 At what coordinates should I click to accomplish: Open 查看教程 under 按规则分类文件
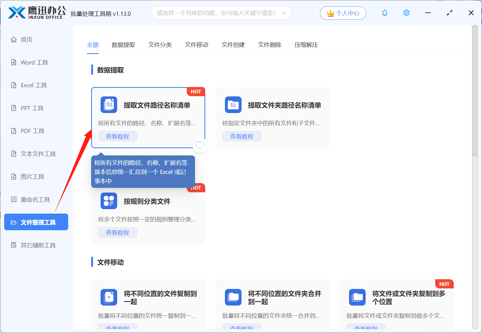(x=117, y=232)
